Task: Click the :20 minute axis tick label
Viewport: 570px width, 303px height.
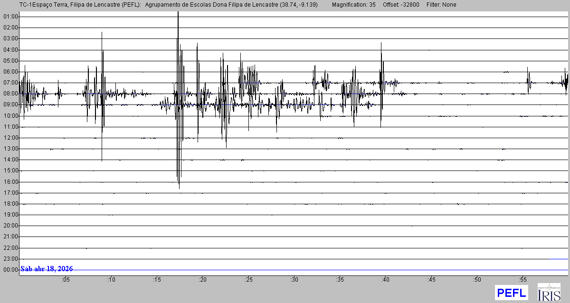Action: pyautogui.click(x=202, y=280)
